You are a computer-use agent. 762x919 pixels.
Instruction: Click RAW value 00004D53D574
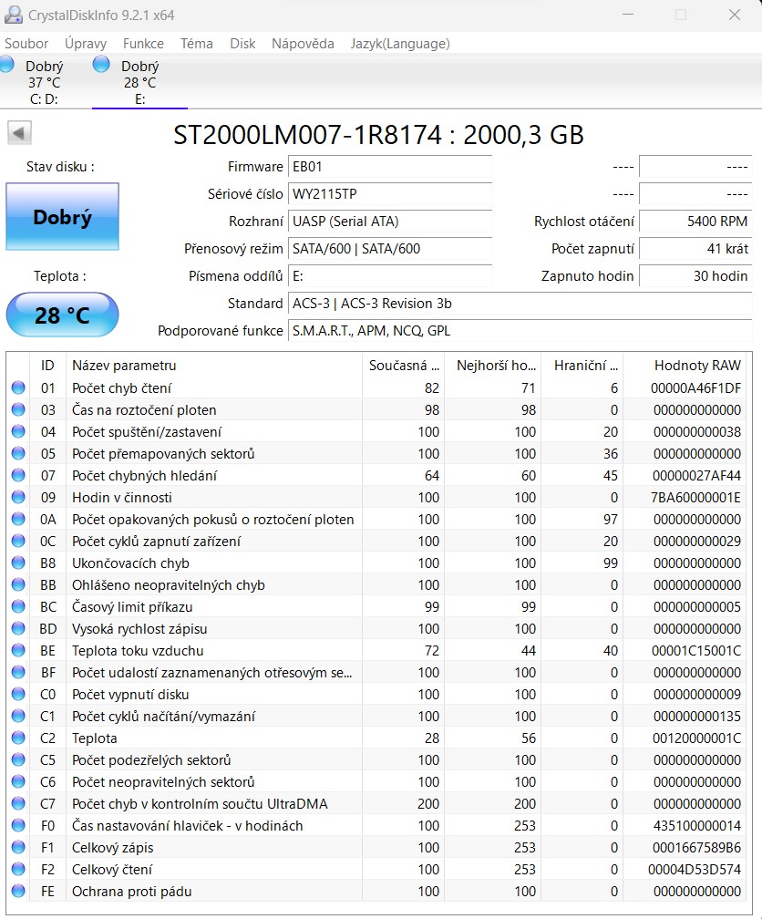tap(694, 869)
